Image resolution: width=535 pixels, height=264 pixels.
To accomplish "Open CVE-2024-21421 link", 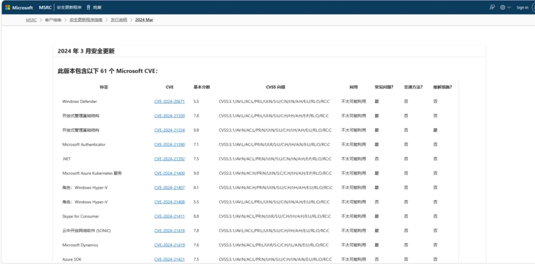I will [x=169, y=259].
